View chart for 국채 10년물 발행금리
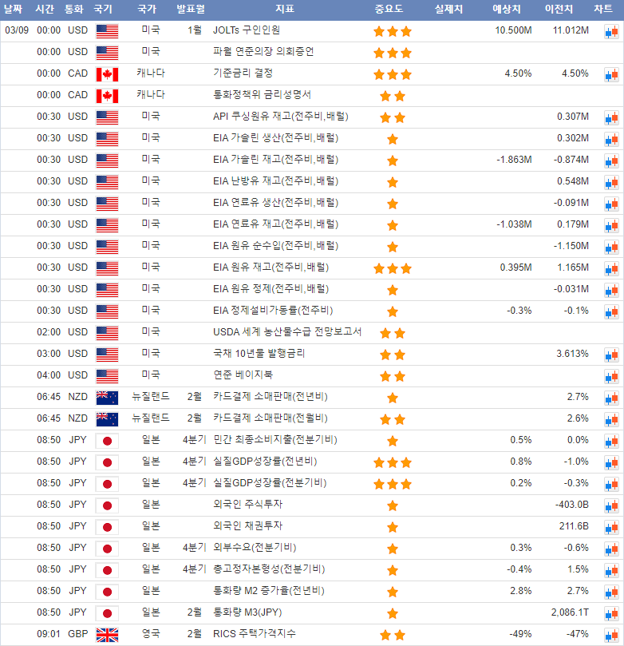 [x=611, y=355]
